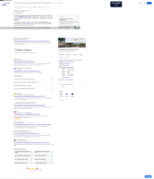Screen dimensions: 154x179
Task: Click 'Suggest an edit' link
Action: tap(62, 80)
